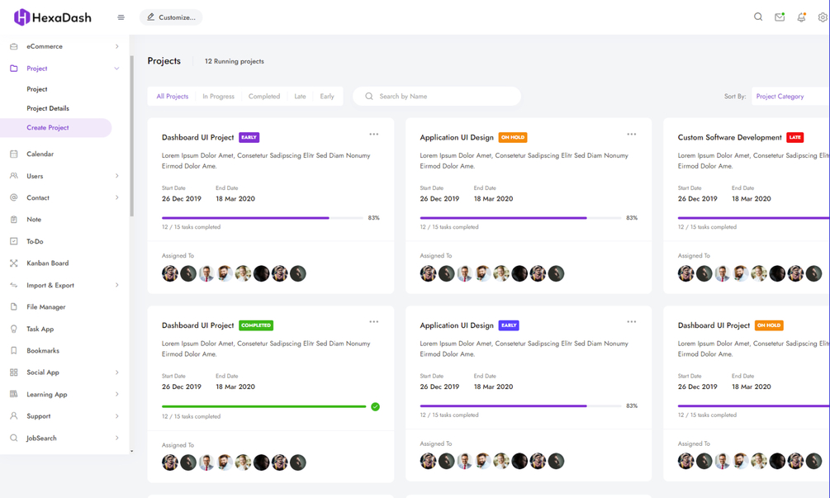This screenshot has height=498, width=830.
Task: Open Project Details sidebar link
Action: tap(48, 108)
